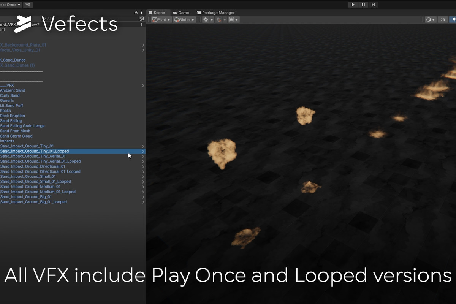
Task: Open the grid snapping options arrow
Action: (x=225, y=19)
